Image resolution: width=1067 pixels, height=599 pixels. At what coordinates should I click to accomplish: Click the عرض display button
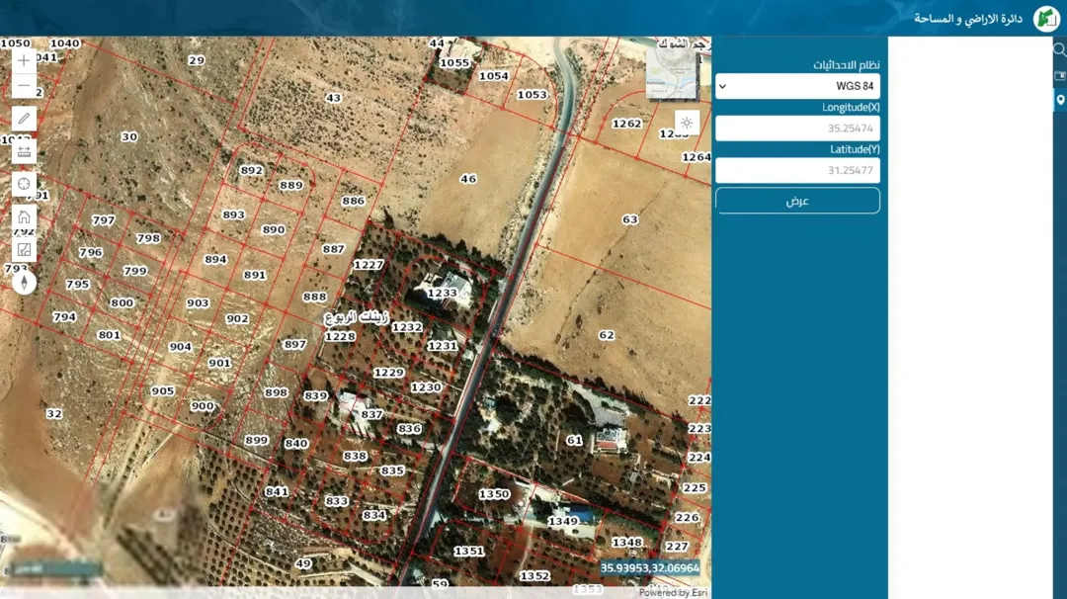point(797,201)
